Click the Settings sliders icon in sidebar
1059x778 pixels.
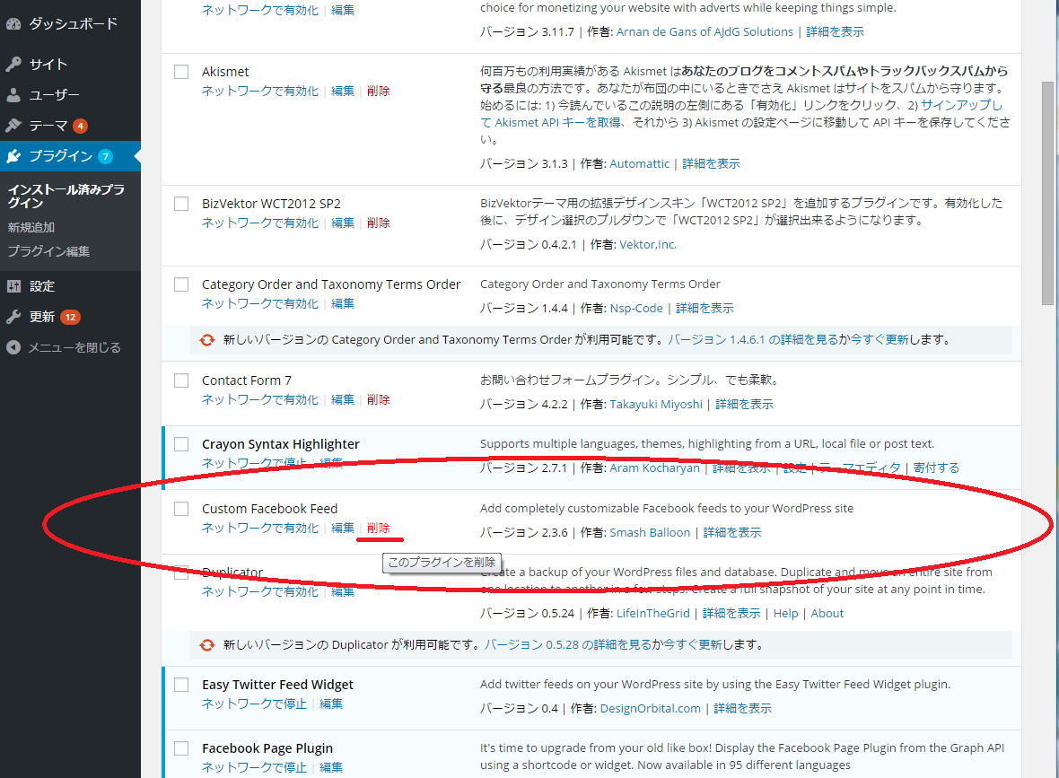13,286
